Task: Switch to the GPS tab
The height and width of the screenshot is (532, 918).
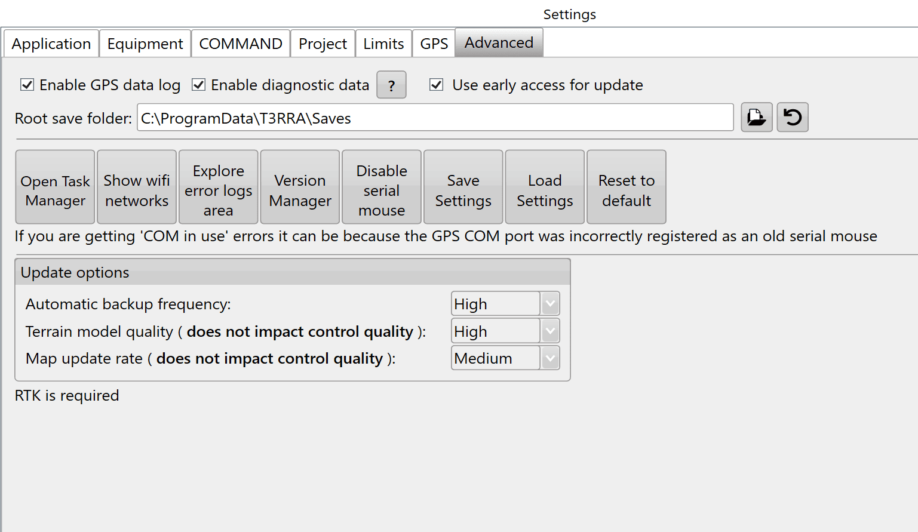Action: (x=434, y=44)
